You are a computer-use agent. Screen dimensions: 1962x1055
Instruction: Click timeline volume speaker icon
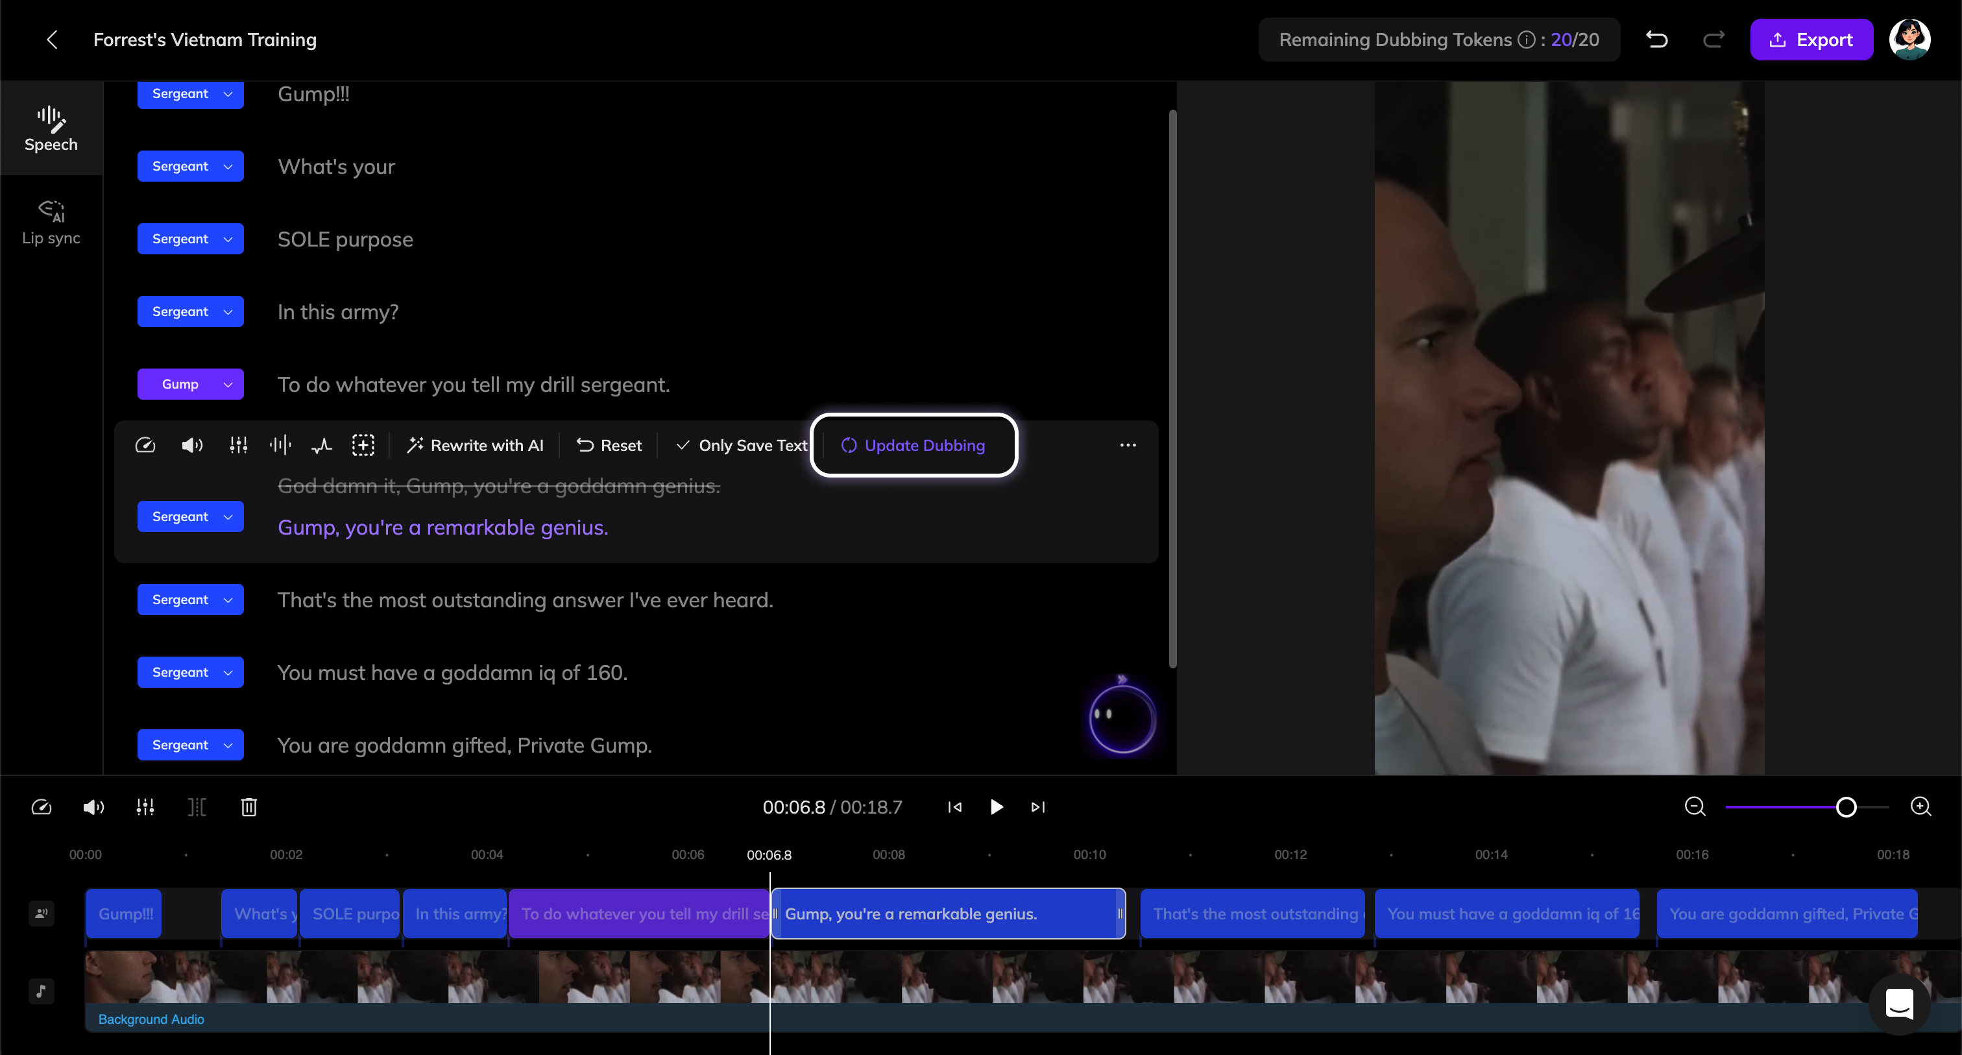(93, 806)
